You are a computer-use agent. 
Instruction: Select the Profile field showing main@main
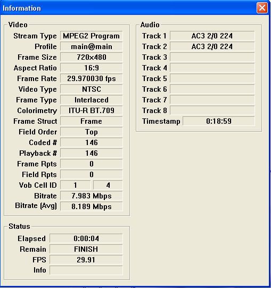coord(92,46)
